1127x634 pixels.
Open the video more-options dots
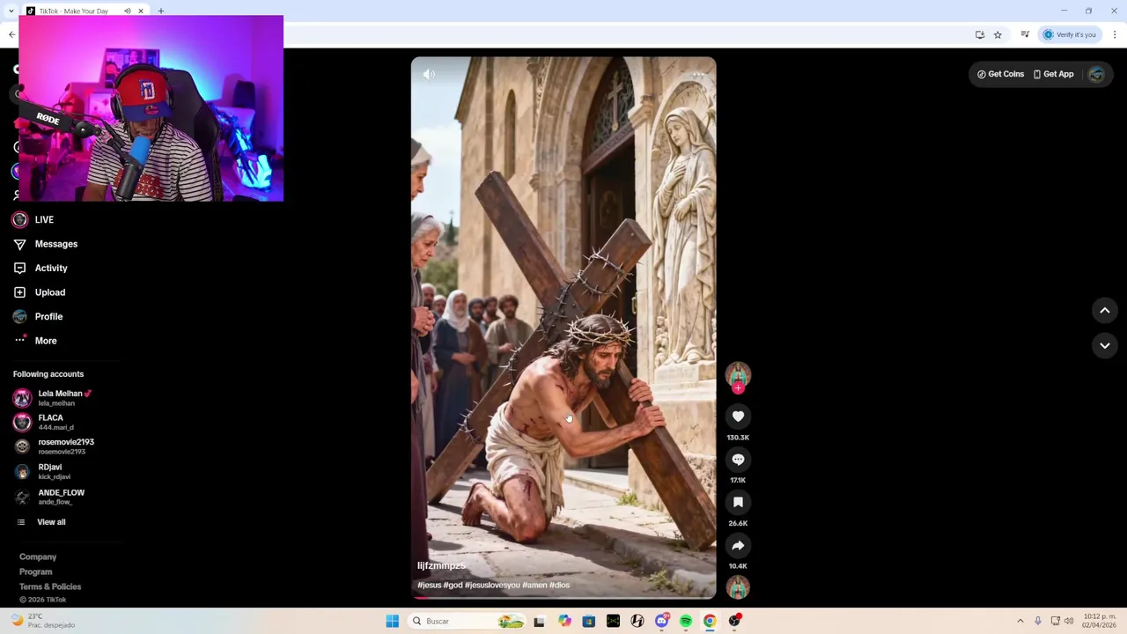click(x=698, y=75)
